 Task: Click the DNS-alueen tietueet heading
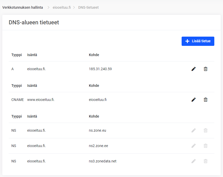tap(34, 23)
